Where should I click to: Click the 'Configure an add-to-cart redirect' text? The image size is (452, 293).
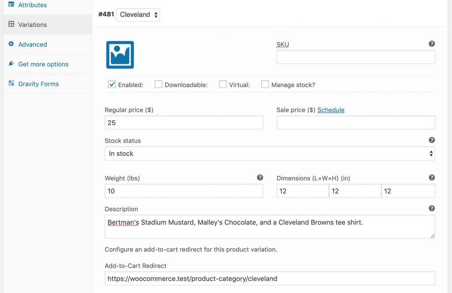[191, 249]
